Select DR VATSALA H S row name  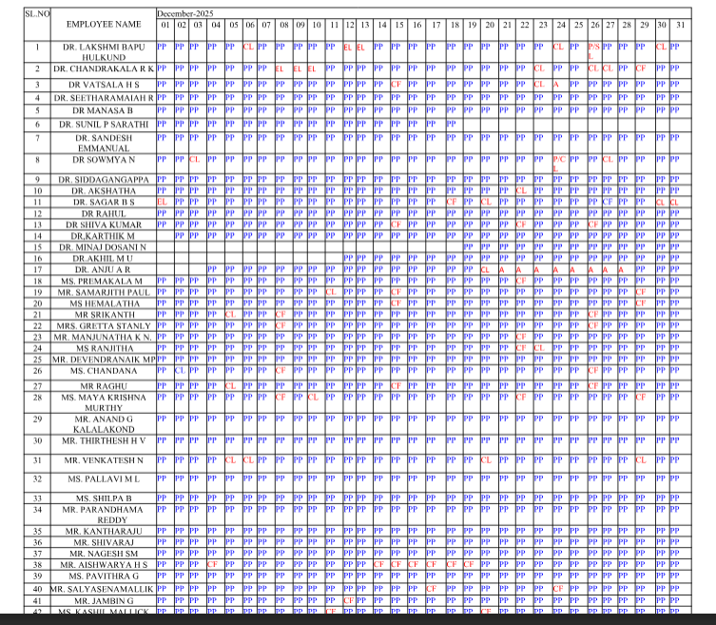coord(104,85)
